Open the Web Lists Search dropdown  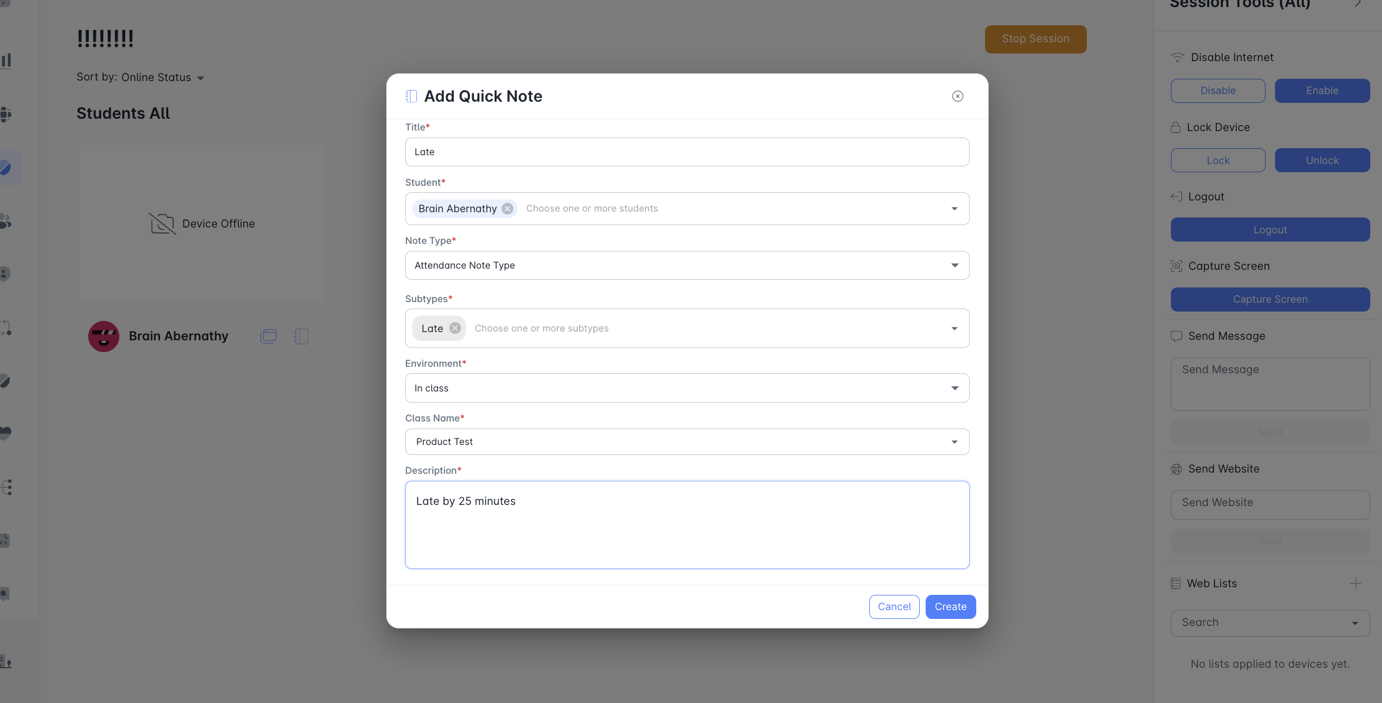click(x=1270, y=622)
